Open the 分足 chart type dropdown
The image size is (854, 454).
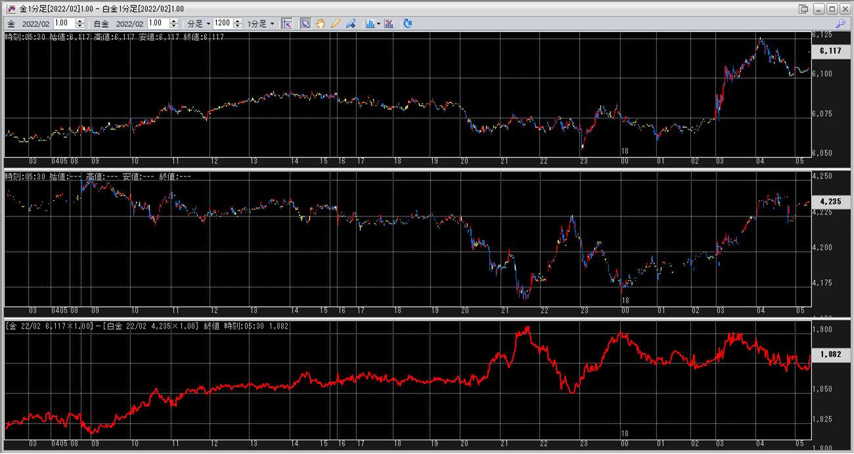199,24
